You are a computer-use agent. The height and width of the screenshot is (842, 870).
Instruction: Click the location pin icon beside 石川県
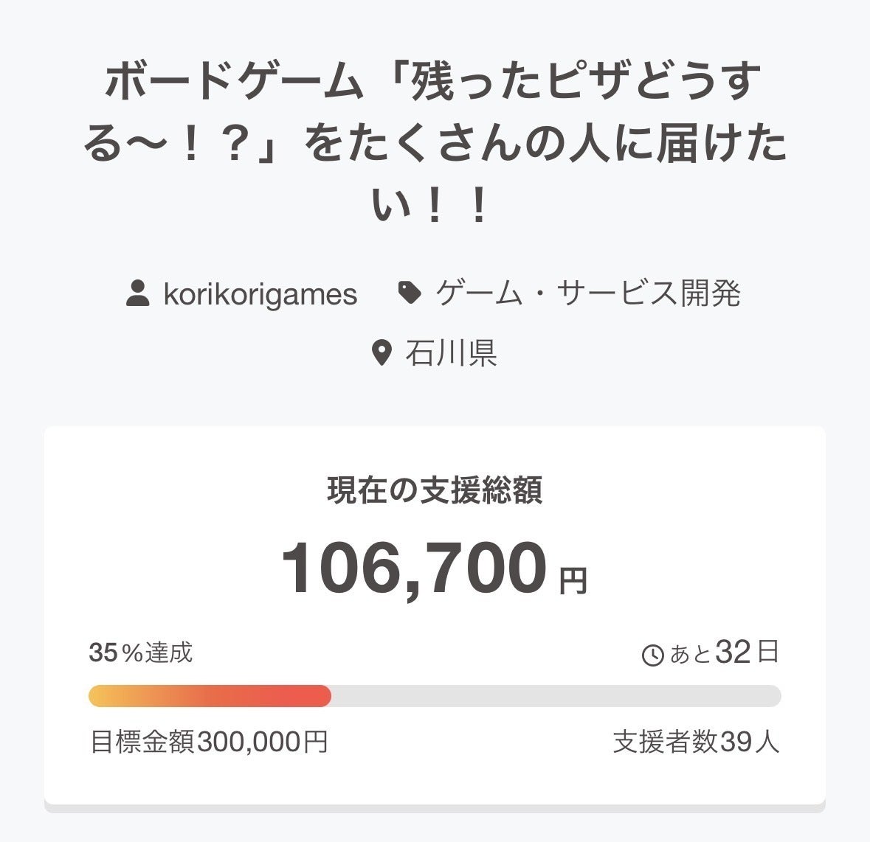click(x=381, y=353)
